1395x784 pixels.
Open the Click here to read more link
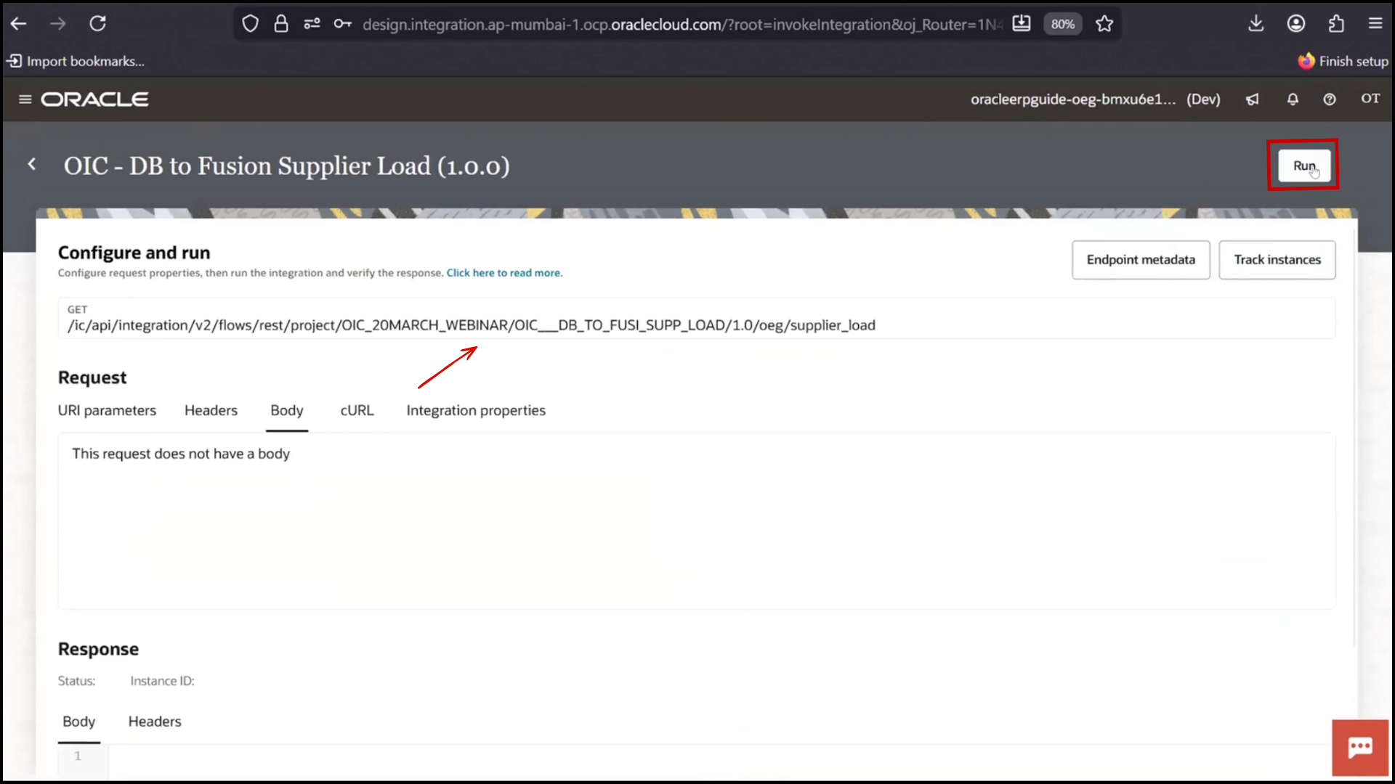tap(504, 273)
